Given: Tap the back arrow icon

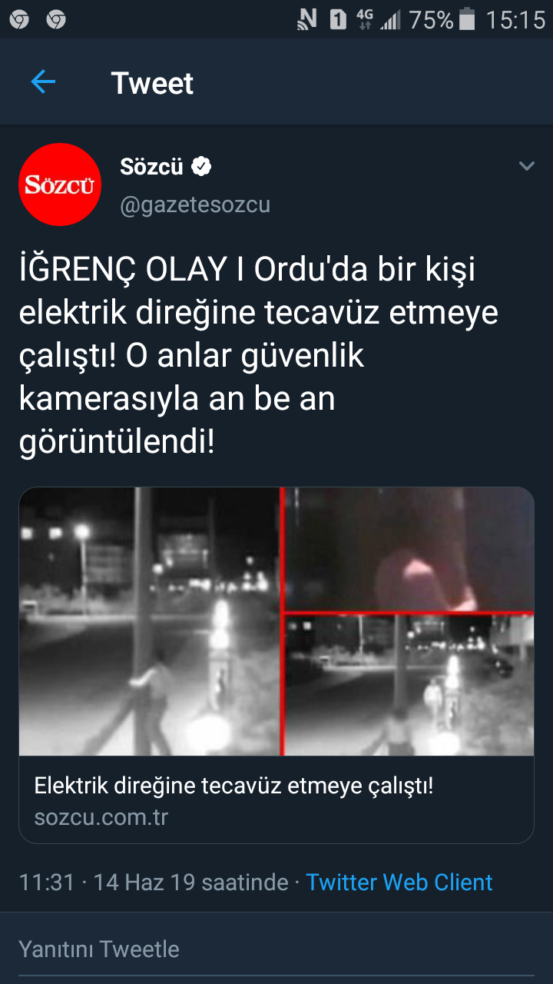Looking at the screenshot, I should tap(43, 82).
